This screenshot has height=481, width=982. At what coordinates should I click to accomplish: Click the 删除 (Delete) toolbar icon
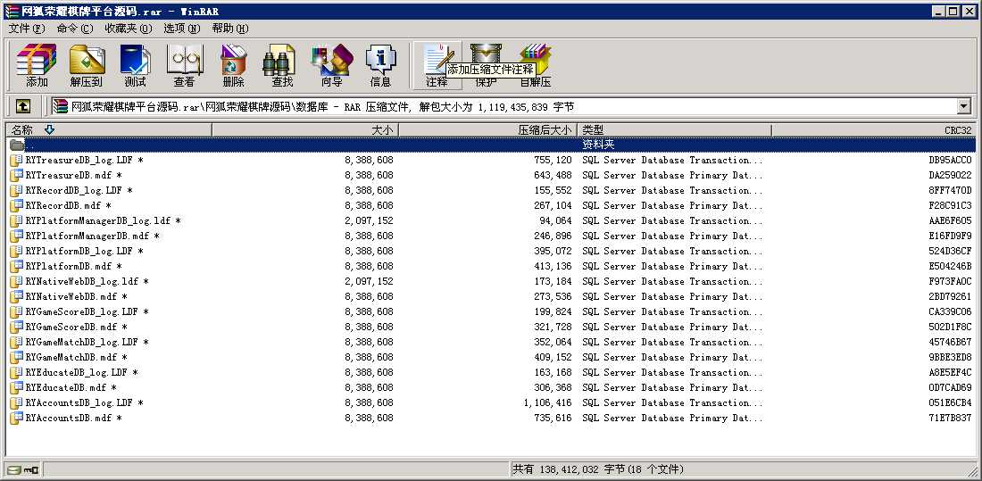[234, 65]
